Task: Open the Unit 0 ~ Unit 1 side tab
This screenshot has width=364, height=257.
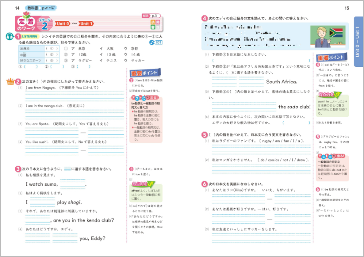Action: (358, 42)
